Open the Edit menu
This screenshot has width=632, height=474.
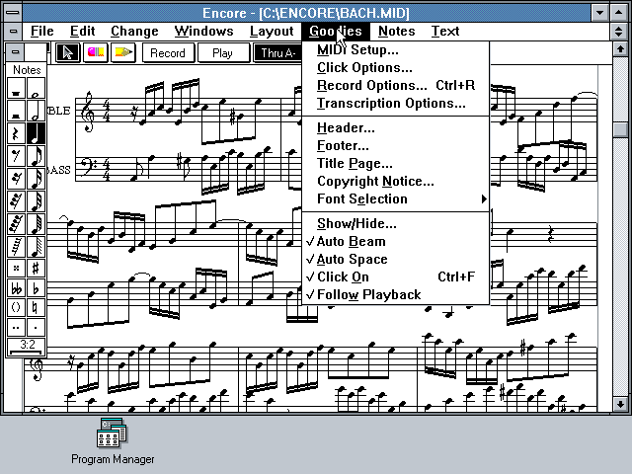[x=82, y=31]
